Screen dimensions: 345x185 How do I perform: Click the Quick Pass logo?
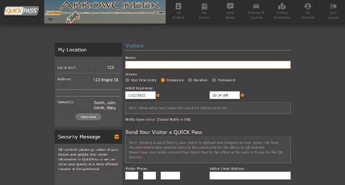tap(21, 11)
